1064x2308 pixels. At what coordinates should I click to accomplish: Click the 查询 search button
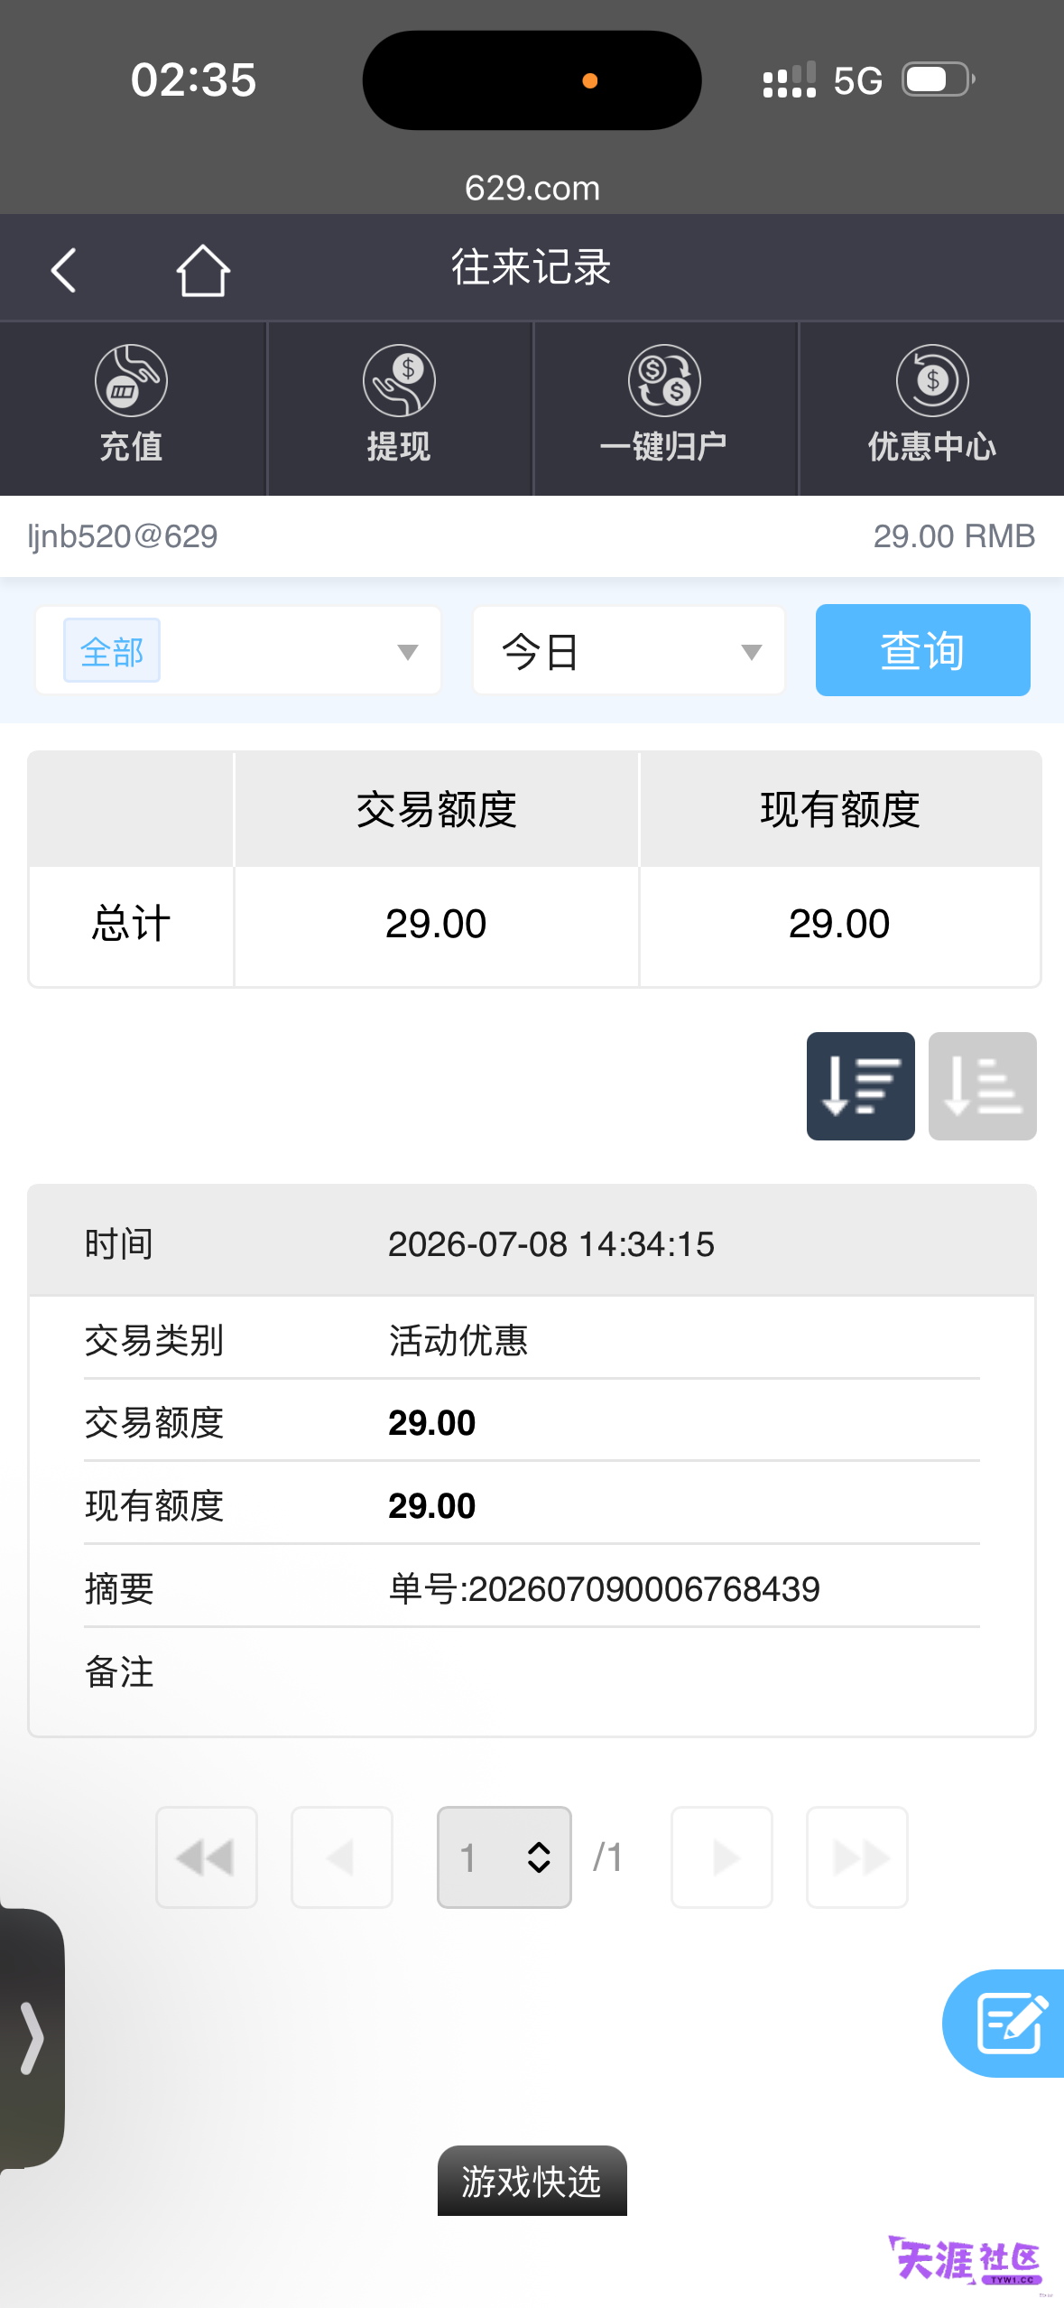point(922,650)
